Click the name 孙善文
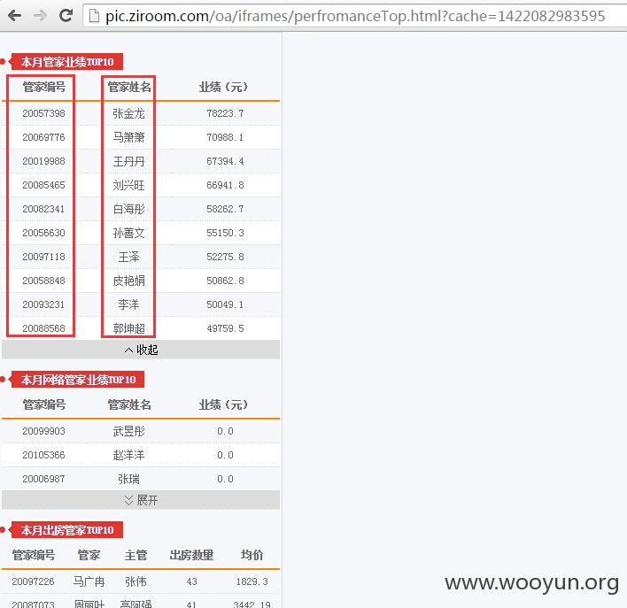Image resolution: width=627 pixels, height=608 pixels. 128,233
